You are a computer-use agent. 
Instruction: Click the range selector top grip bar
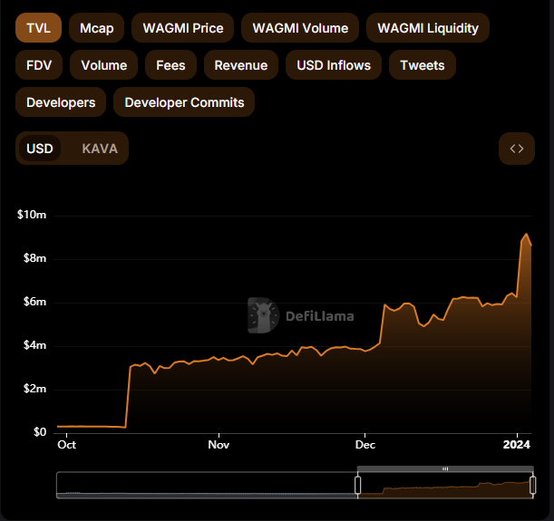click(445, 468)
